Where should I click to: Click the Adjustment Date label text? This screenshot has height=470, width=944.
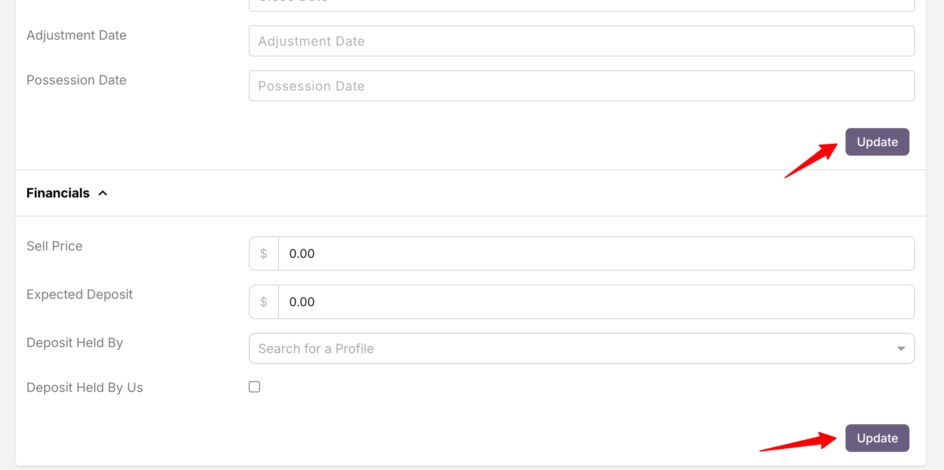76,35
